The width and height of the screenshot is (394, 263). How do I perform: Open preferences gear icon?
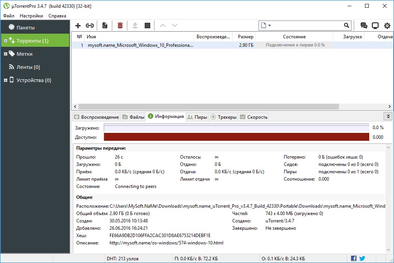[x=387, y=26]
